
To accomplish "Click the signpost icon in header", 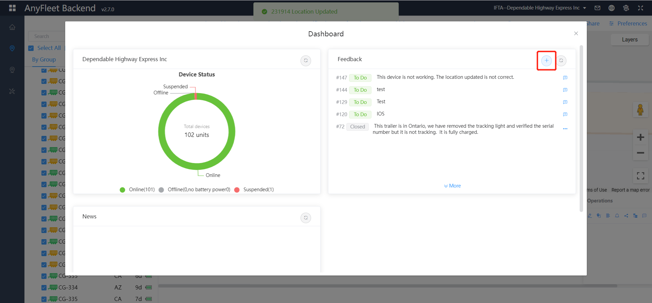I will coord(626,8).
